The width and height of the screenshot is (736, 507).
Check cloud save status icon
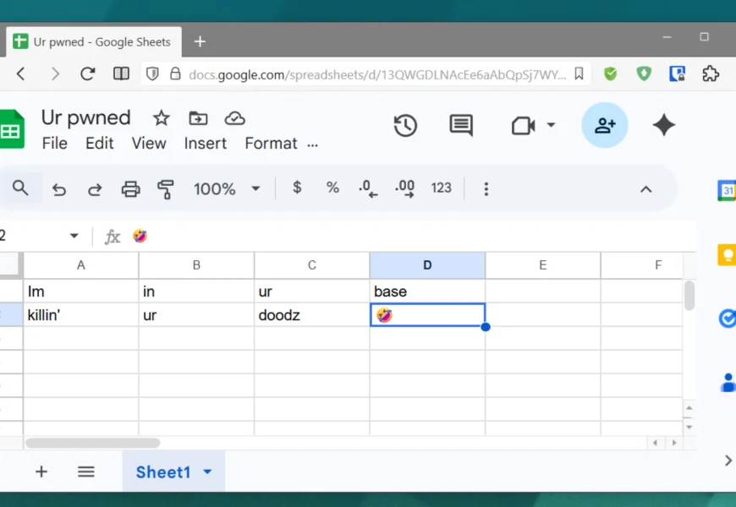(234, 118)
